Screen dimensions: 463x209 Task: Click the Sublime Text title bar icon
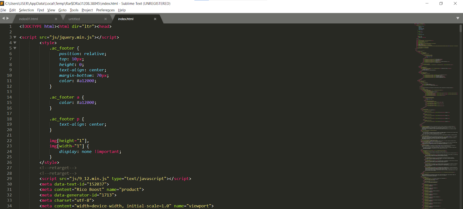click(x=2, y=3)
